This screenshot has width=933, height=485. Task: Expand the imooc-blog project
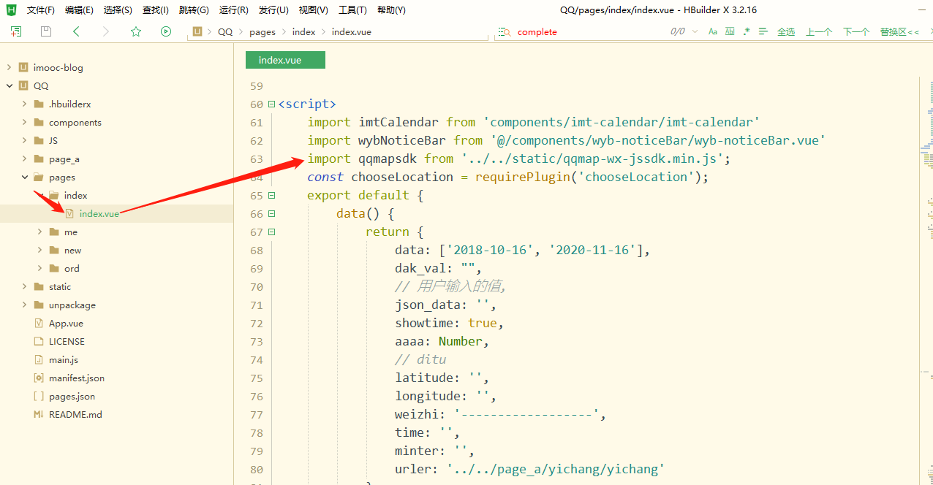9,67
